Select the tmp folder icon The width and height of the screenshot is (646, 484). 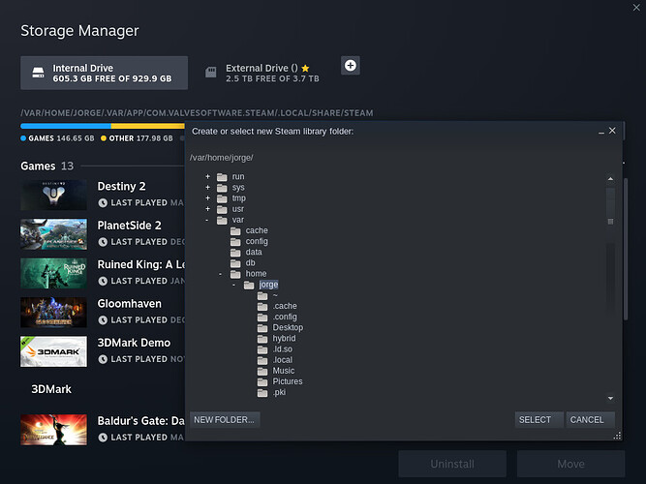[222, 198]
